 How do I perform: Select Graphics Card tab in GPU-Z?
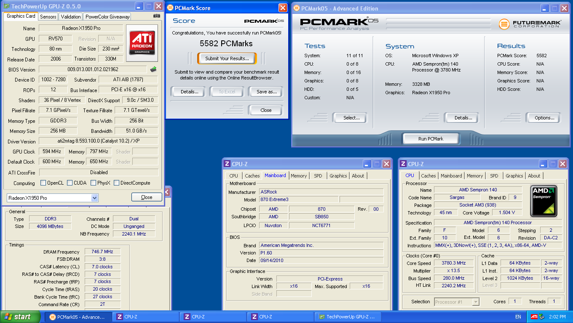pos(21,16)
